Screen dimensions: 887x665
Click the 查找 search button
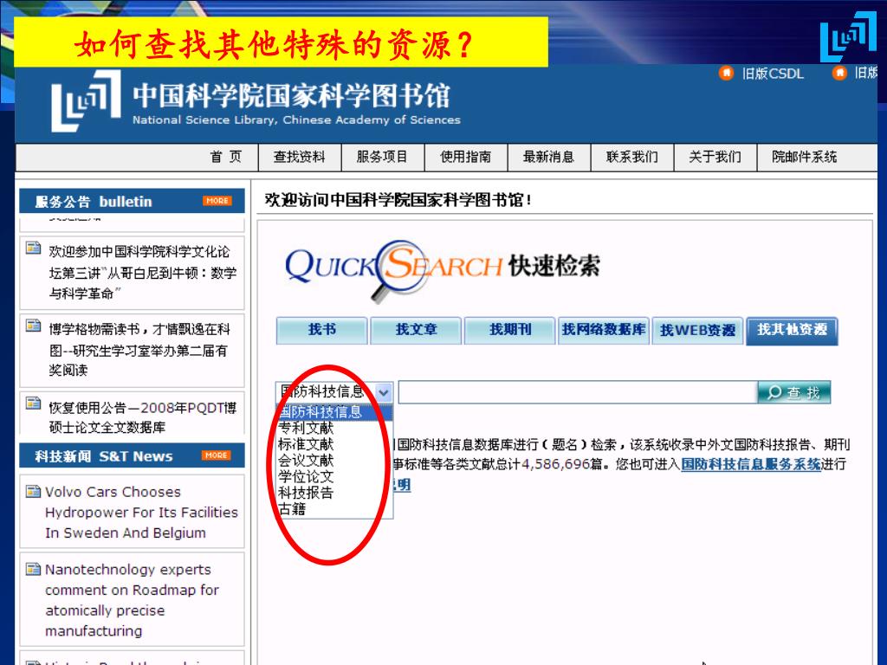[794, 392]
